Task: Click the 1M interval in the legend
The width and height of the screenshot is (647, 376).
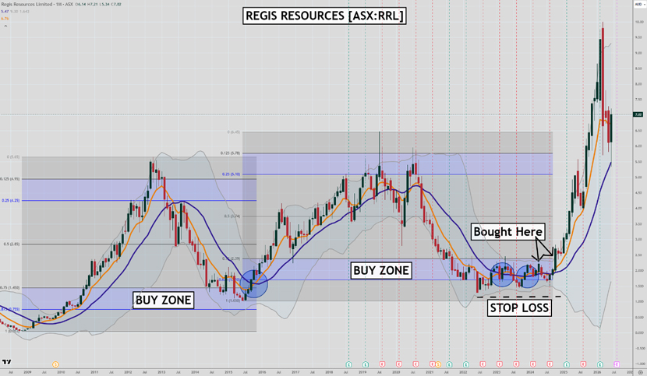Action: (x=58, y=5)
